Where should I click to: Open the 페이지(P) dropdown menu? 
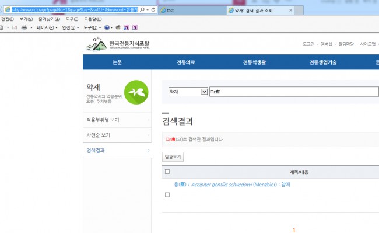pyautogui.click(x=47, y=27)
